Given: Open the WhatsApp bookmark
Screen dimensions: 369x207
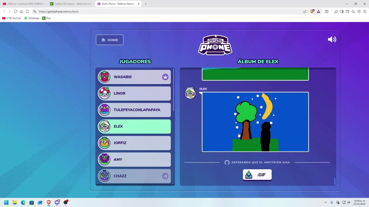Looking at the screenshot, I should point(32,18).
